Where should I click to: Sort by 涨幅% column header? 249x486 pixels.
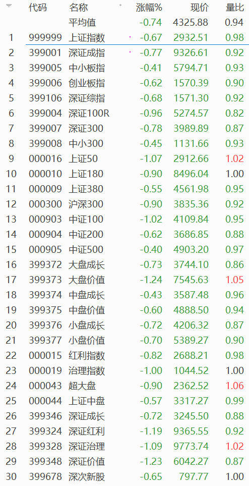point(149,8)
